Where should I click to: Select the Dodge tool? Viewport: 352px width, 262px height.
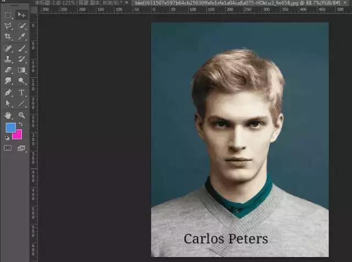click(x=21, y=81)
